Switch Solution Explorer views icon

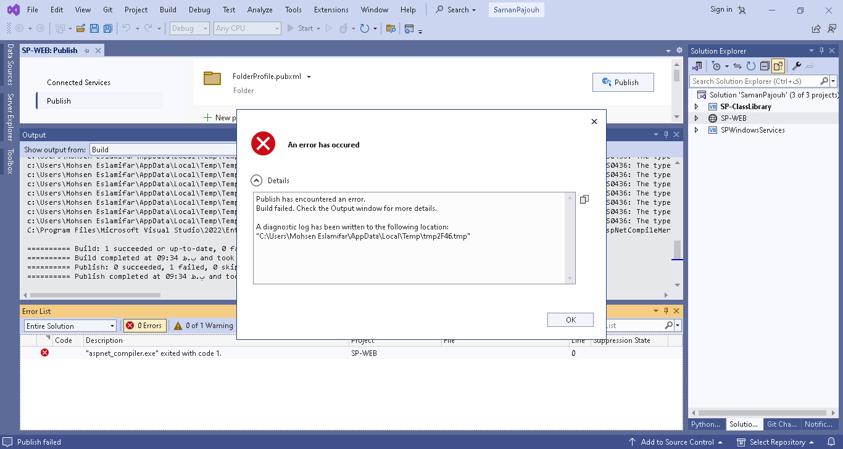[697, 66]
